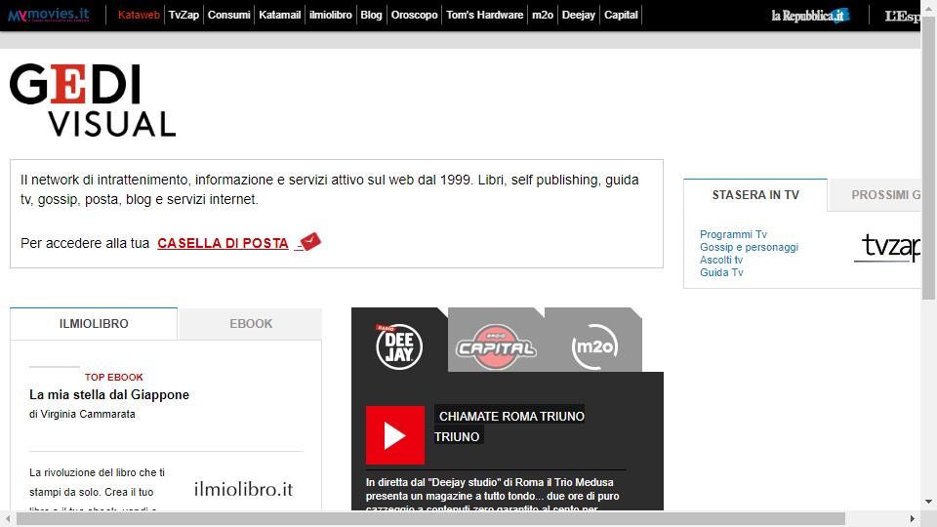The height and width of the screenshot is (527, 937).
Task: Follow the CASELLA DI POSTA link
Action: (223, 243)
